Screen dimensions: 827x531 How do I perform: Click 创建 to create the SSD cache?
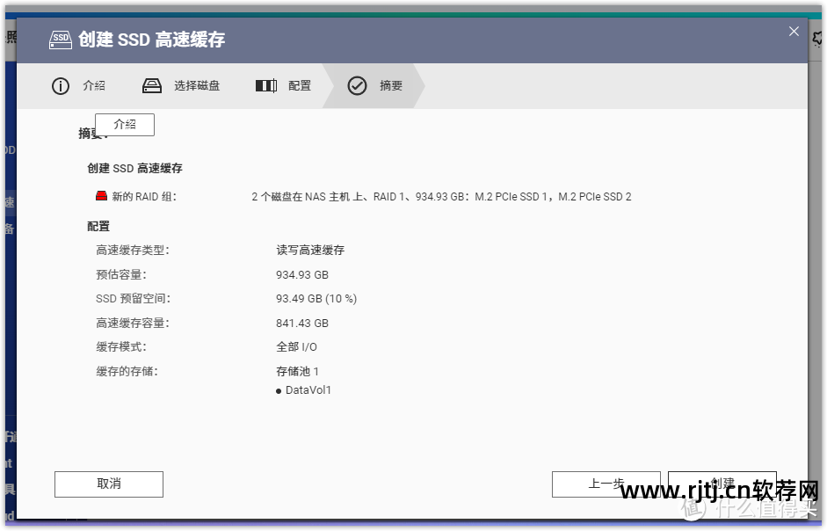[x=722, y=484]
